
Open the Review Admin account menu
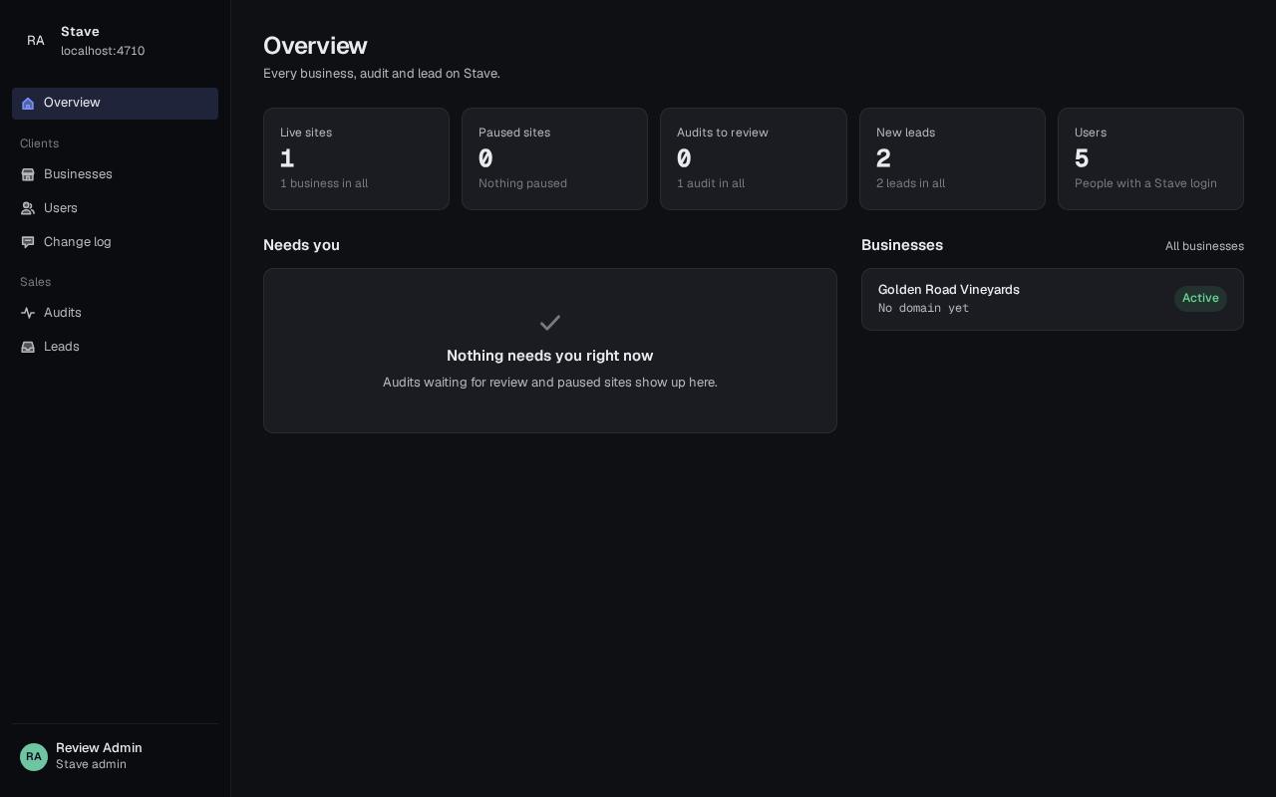[x=115, y=757]
